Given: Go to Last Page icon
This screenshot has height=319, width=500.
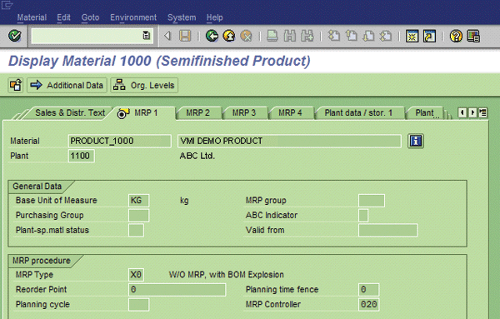Looking at the screenshot, I should coord(386,36).
